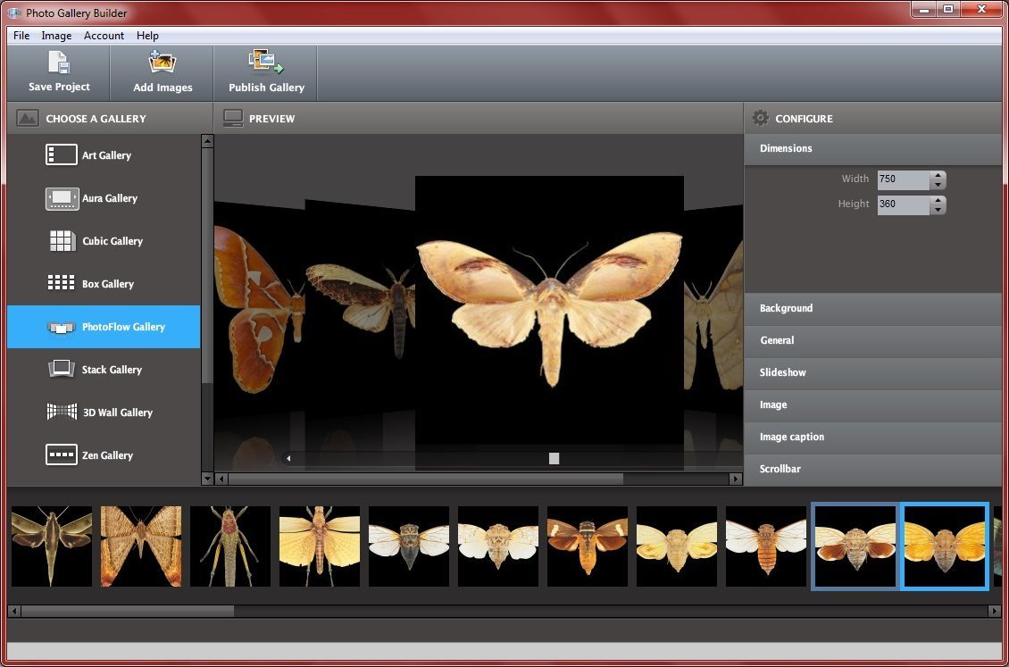Screen dimensions: 1009x667
Task: Click the Save Project label
Action: pos(59,87)
